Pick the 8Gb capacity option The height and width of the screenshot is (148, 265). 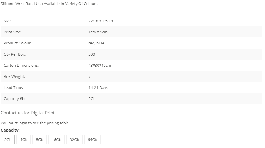click(x=40, y=140)
